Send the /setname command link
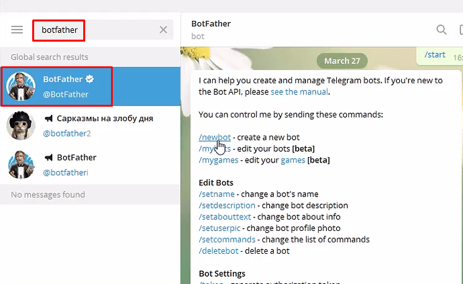 tap(217, 194)
